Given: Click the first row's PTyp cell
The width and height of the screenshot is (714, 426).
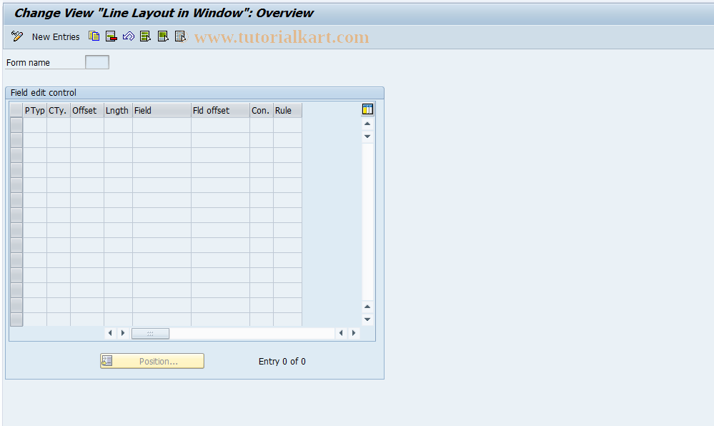Looking at the screenshot, I should point(34,125).
